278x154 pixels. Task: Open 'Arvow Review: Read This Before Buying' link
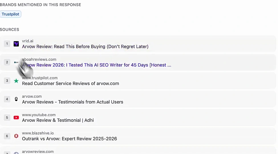click(85, 47)
